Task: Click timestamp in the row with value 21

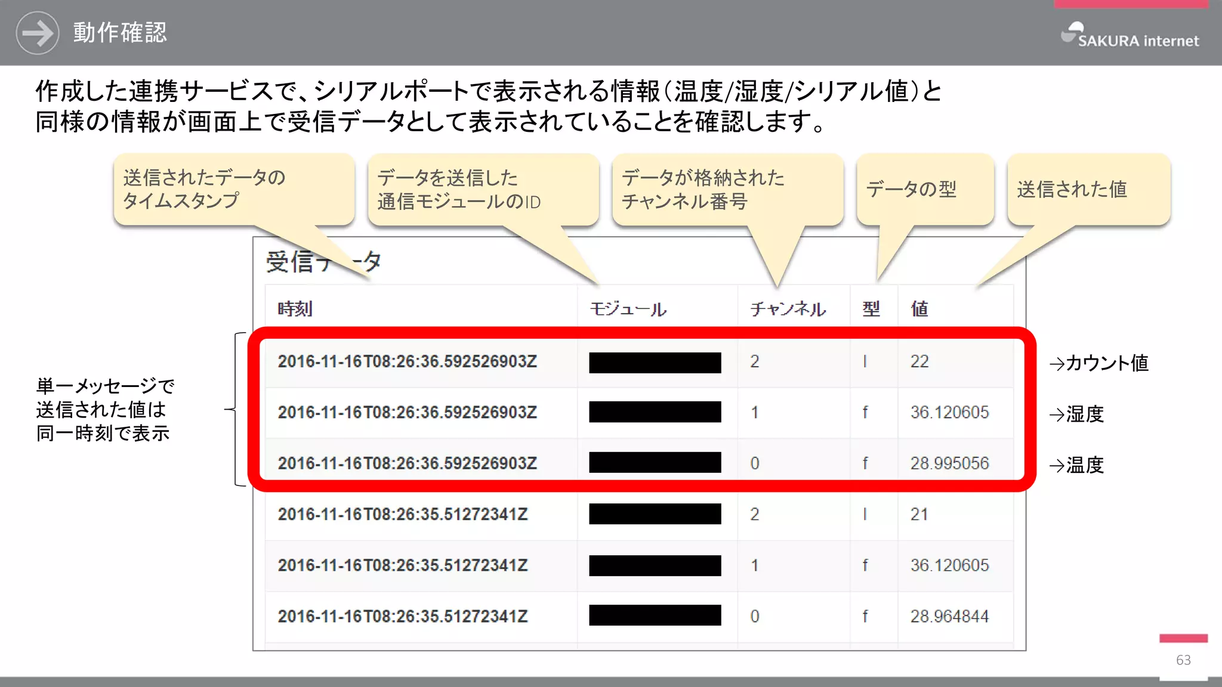Action: (x=403, y=514)
